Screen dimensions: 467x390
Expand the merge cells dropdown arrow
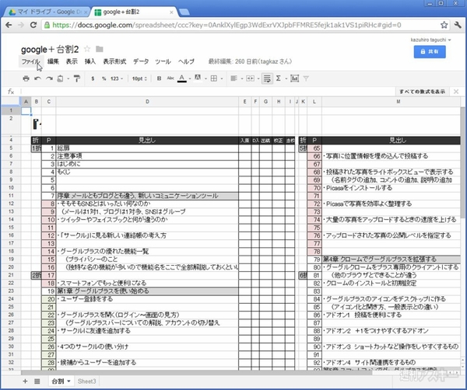click(x=258, y=78)
